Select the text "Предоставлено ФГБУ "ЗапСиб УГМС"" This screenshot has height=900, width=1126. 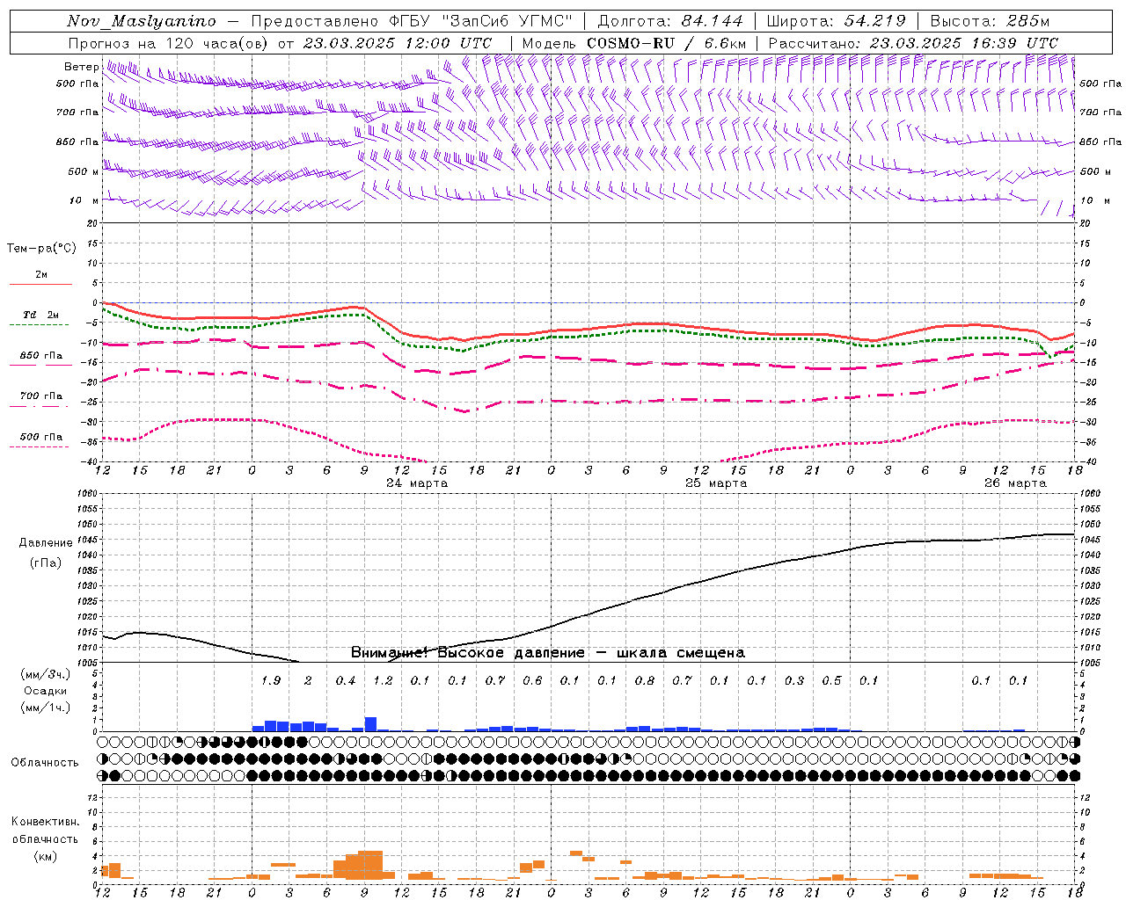pyautogui.click(x=413, y=21)
